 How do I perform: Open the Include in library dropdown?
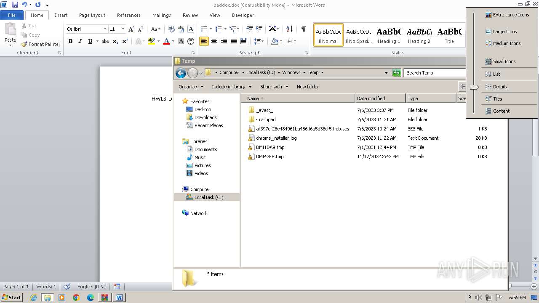(x=232, y=87)
